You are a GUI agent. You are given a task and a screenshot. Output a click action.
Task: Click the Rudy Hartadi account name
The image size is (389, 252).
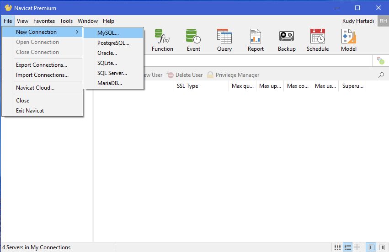(x=358, y=21)
